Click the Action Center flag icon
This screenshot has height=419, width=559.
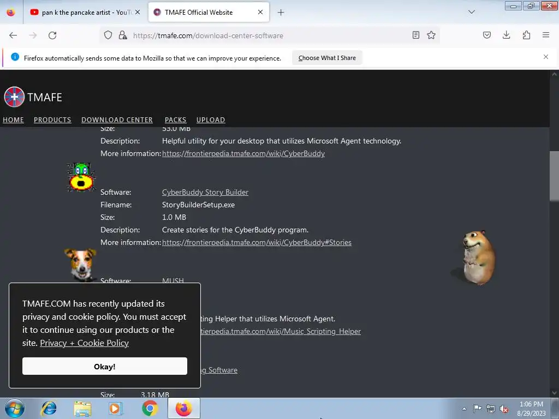pyautogui.click(x=477, y=409)
